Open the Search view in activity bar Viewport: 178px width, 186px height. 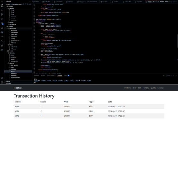[x=2, y=10]
